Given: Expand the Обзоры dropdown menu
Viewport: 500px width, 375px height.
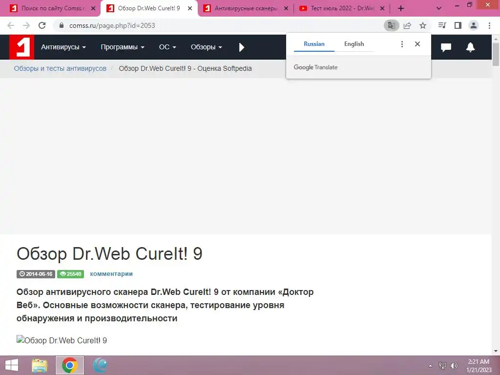Looking at the screenshot, I should pos(207,47).
